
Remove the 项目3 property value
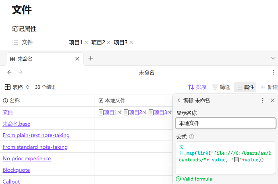coord(131,43)
